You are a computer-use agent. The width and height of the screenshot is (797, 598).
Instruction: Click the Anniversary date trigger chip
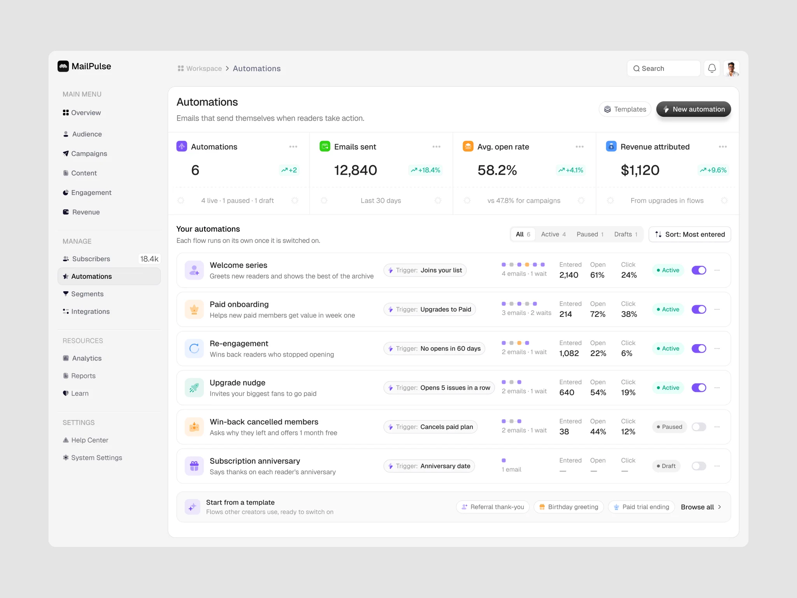pos(429,466)
